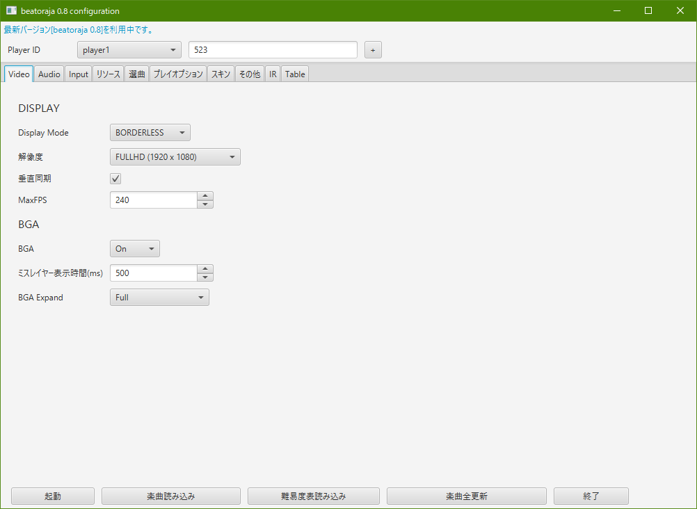Focus the player name field containing 523
Image resolution: width=697 pixels, height=509 pixels.
(273, 50)
